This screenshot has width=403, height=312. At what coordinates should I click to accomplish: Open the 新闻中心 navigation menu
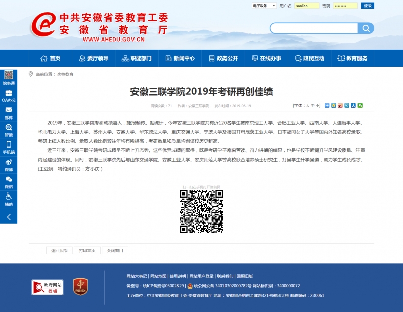coord(180,58)
